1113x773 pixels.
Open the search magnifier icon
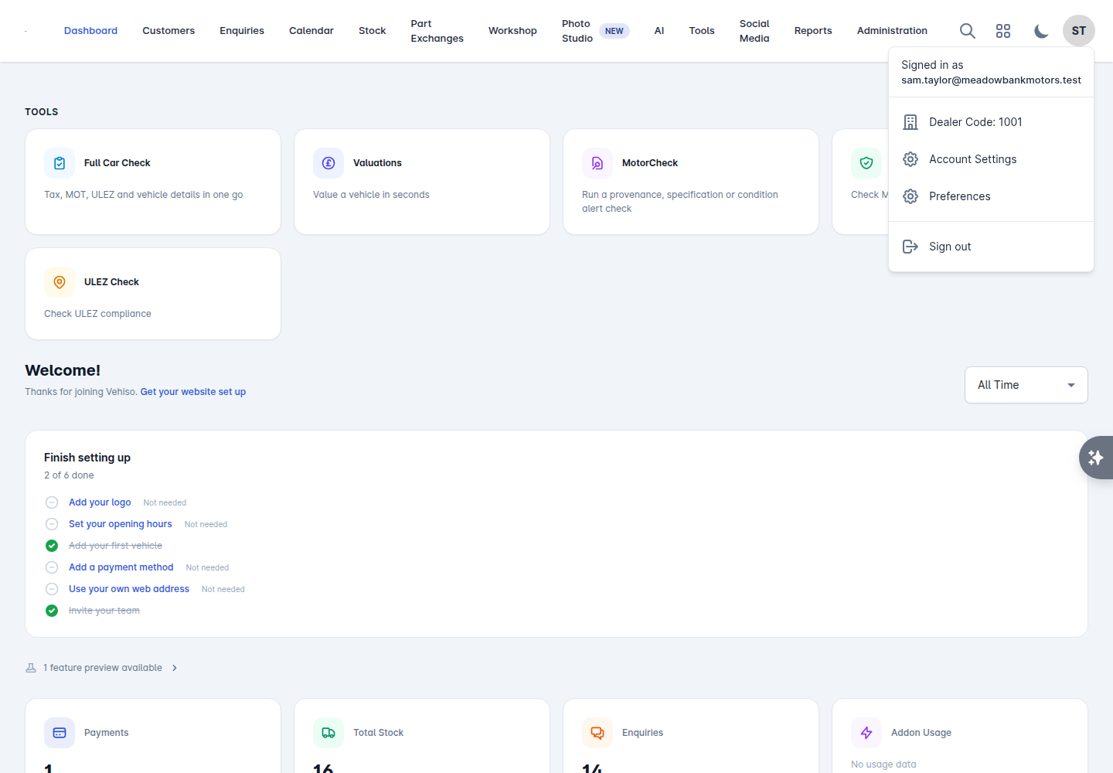(x=967, y=31)
